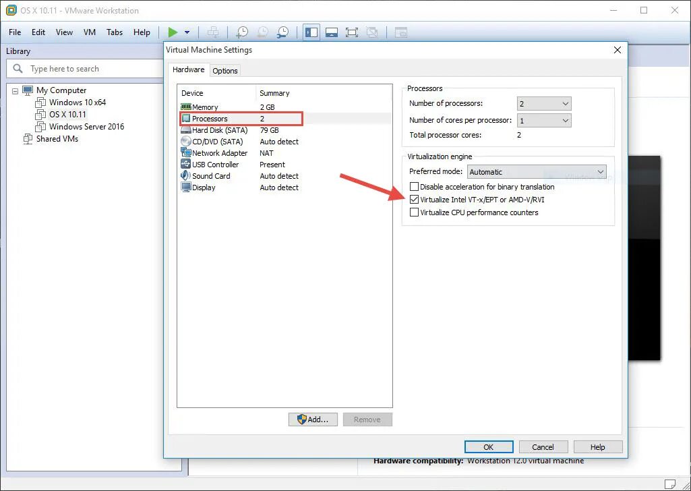Take a snapshot using the clock-plus icon
This screenshot has height=491, width=691.
tap(241, 32)
